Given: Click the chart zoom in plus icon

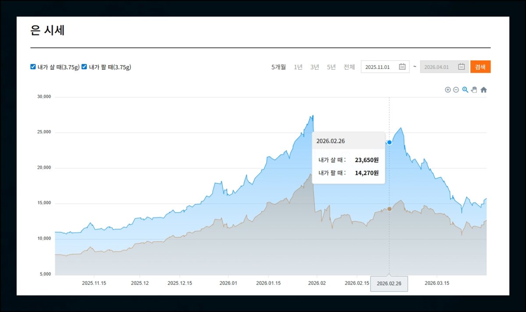Looking at the screenshot, I should (448, 90).
